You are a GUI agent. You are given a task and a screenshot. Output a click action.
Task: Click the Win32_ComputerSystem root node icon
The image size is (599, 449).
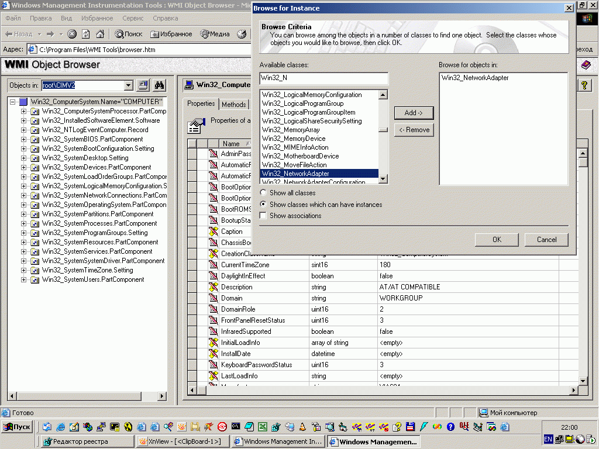click(x=23, y=102)
